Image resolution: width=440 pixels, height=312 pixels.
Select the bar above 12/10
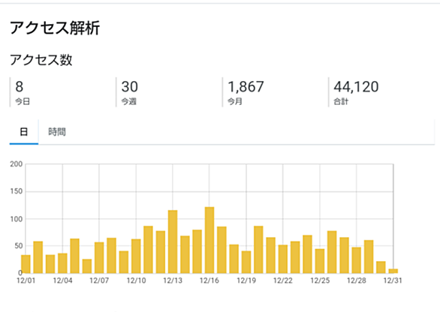(x=136, y=256)
